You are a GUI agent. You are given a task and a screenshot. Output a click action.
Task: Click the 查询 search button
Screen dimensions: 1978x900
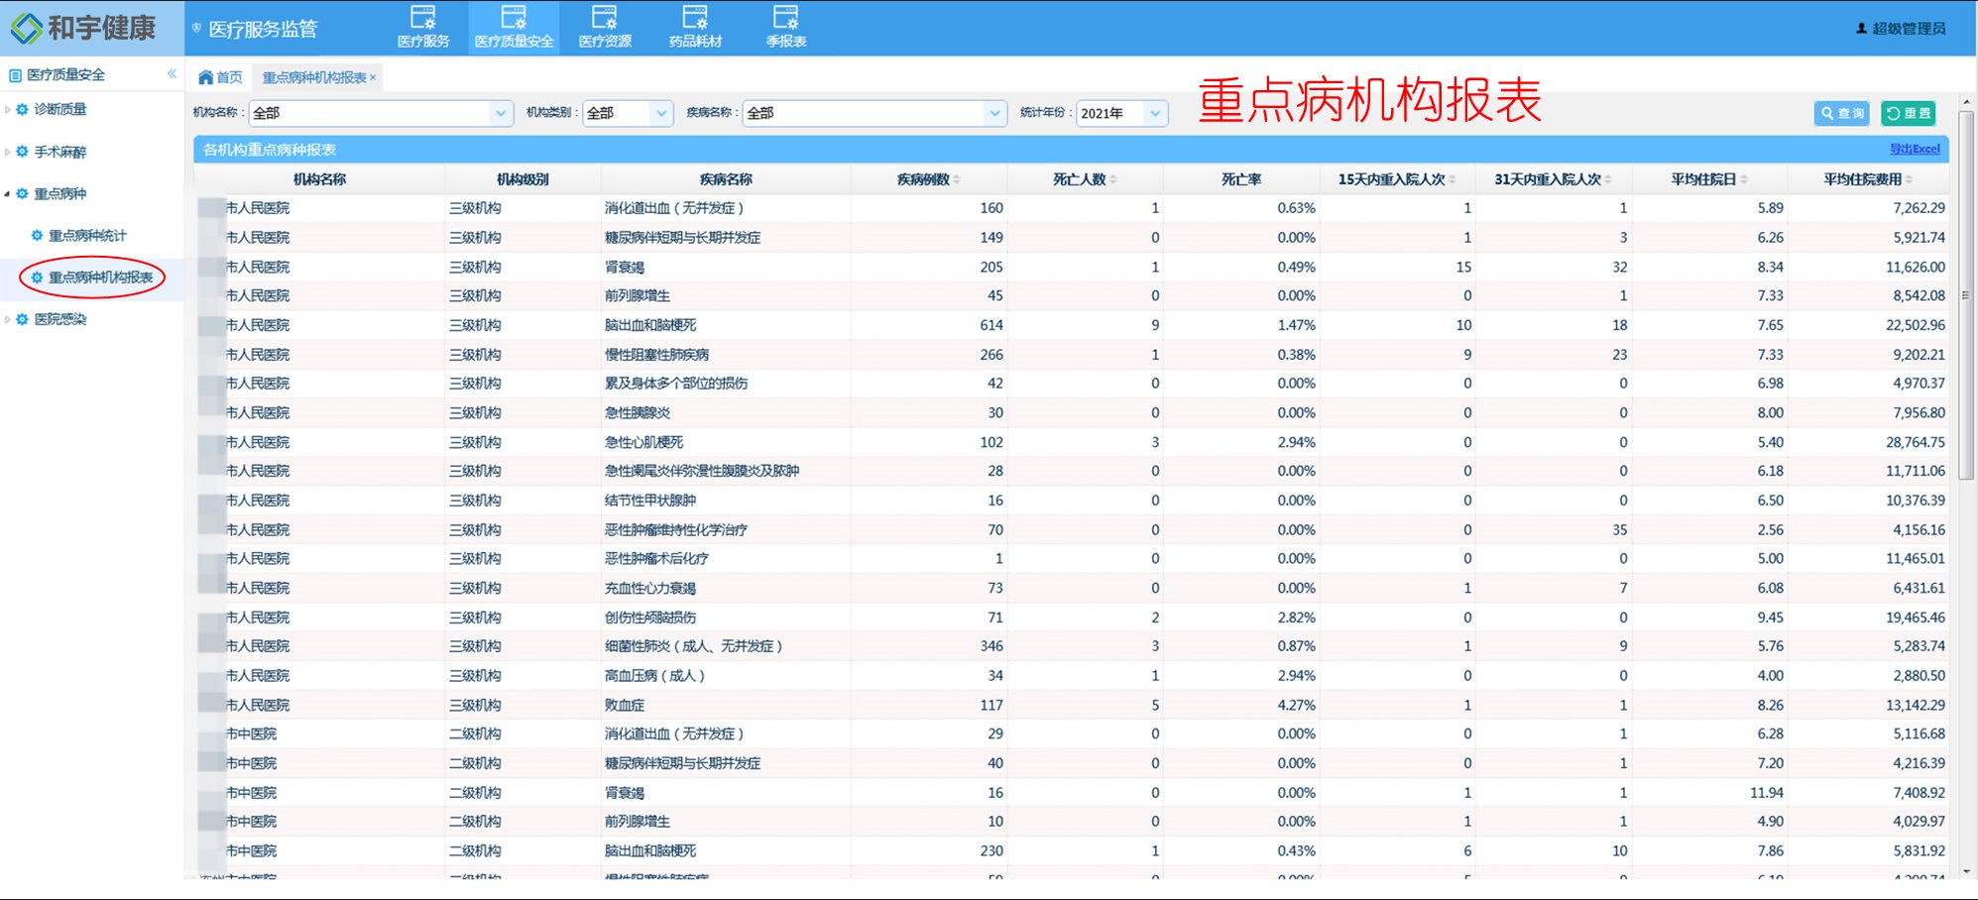1841,113
